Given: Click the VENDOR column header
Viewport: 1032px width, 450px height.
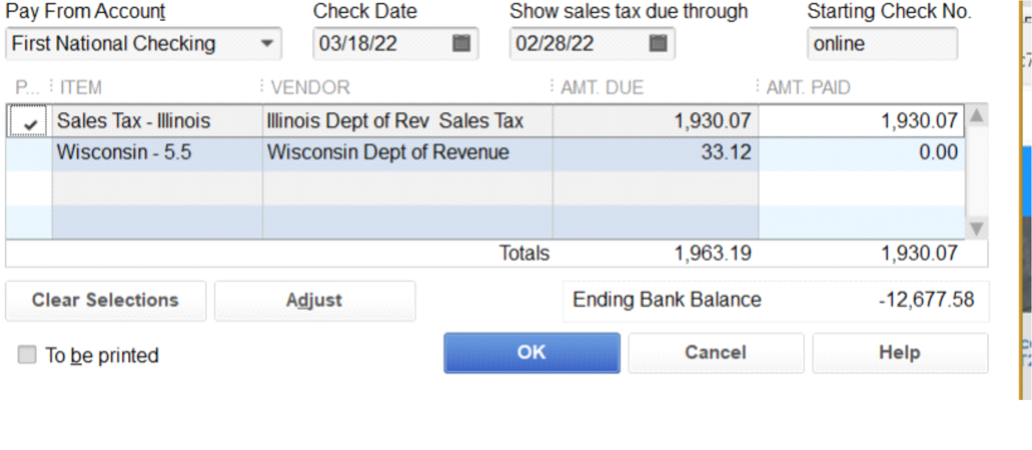Looking at the screenshot, I should click(x=310, y=88).
